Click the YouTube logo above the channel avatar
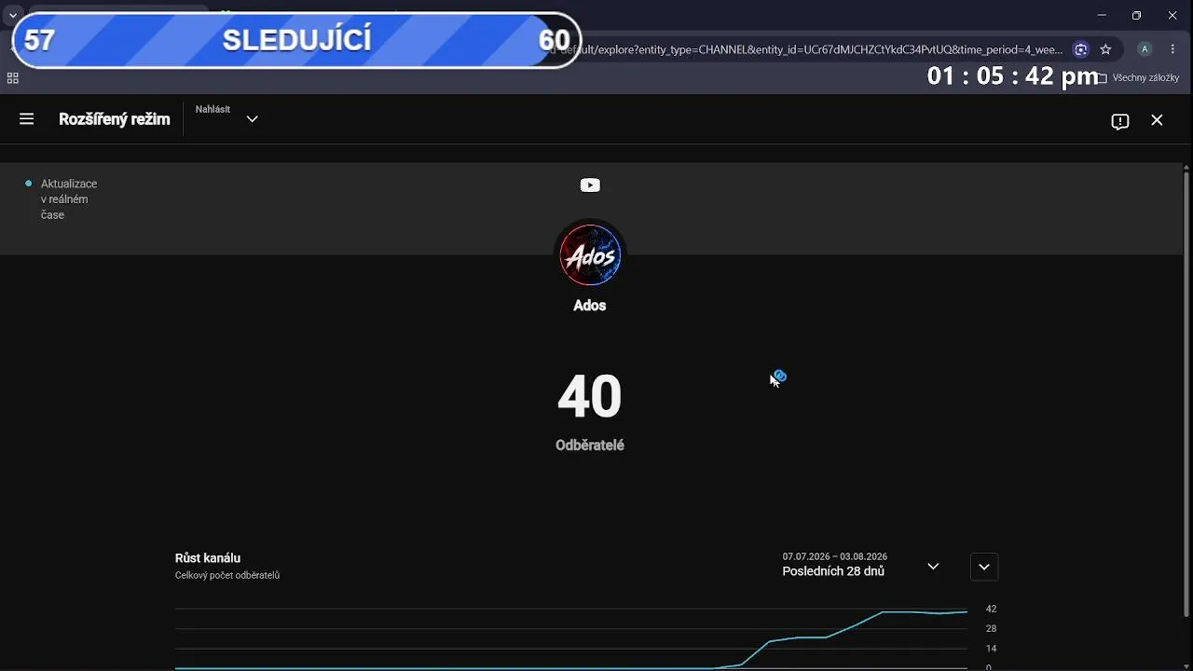The image size is (1193, 671). pyautogui.click(x=590, y=185)
